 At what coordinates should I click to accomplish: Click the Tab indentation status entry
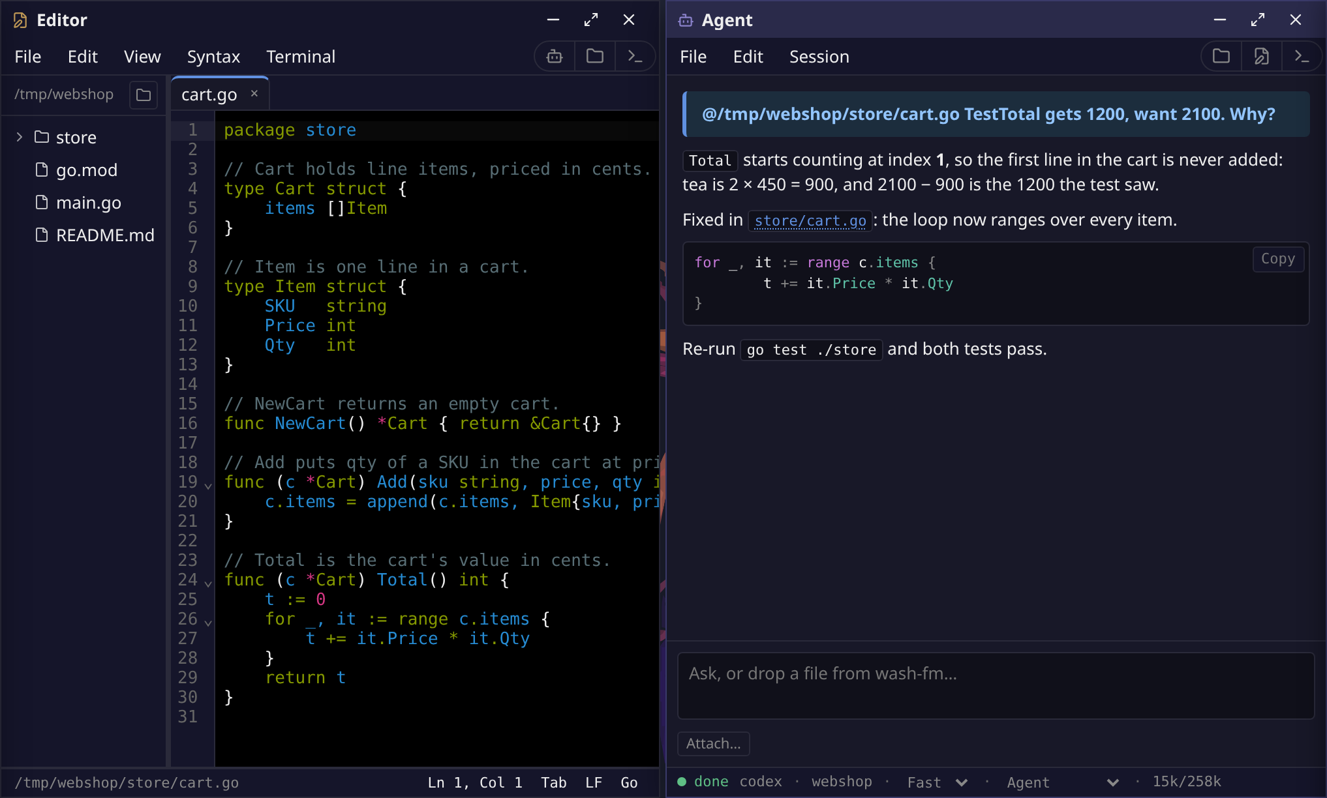[x=554, y=782]
